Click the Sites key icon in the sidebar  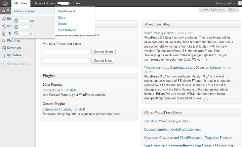[x=4, y=19]
